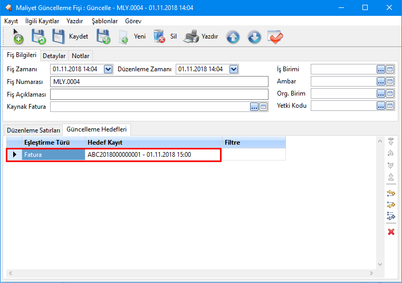
Task: Click the horizontal scrollbar's right arrow
Action: pyautogui.click(x=380, y=273)
